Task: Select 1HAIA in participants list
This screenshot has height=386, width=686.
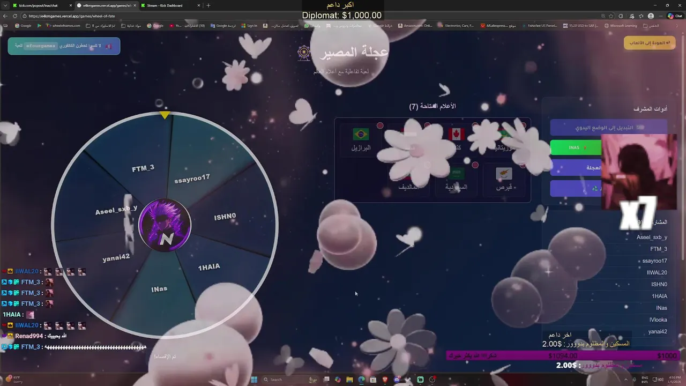Action: click(x=659, y=296)
